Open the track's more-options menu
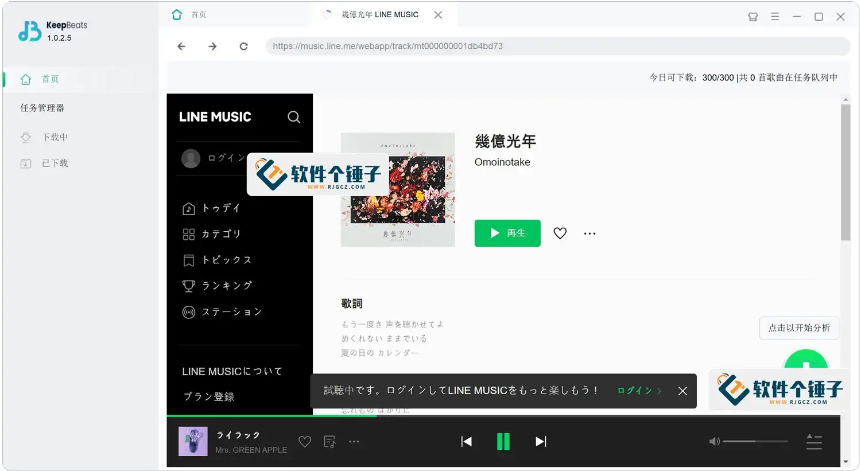 tap(589, 233)
